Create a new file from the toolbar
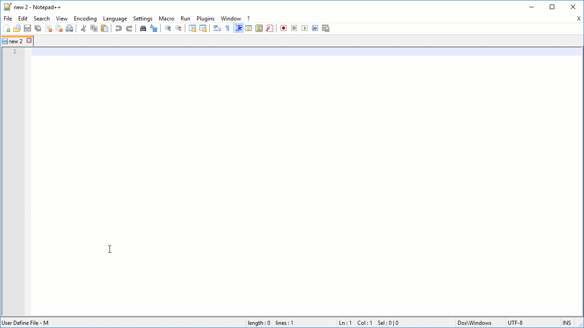Screen dimensions: 584x328 coord(6,28)
